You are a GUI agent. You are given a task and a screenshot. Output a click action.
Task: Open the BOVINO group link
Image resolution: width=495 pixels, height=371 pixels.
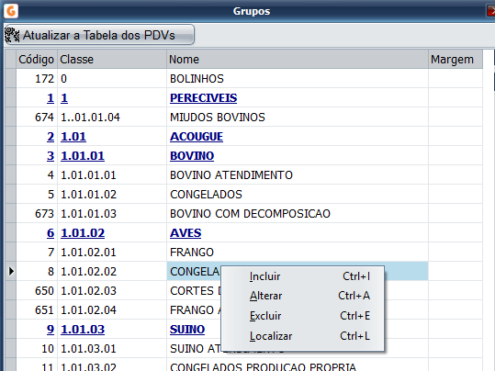tap(192, 156)
